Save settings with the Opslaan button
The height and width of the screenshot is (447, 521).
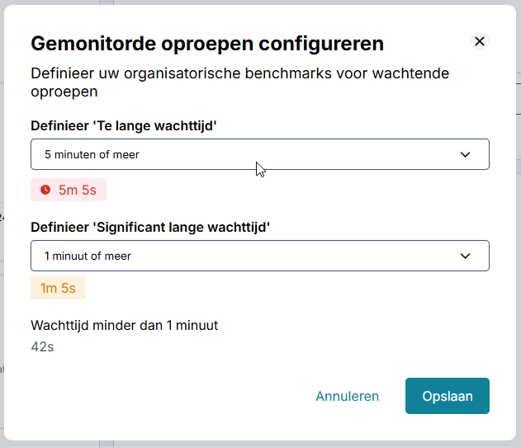447,396
